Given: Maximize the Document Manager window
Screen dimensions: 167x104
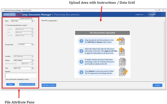Looking at the screenshot, I should (x=159, y=10).
